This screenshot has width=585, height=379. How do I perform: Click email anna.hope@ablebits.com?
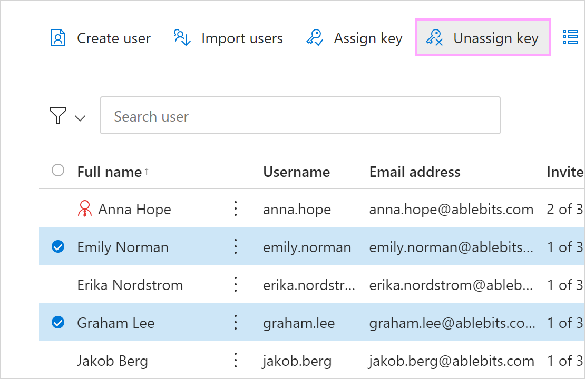tap(451, 210)
